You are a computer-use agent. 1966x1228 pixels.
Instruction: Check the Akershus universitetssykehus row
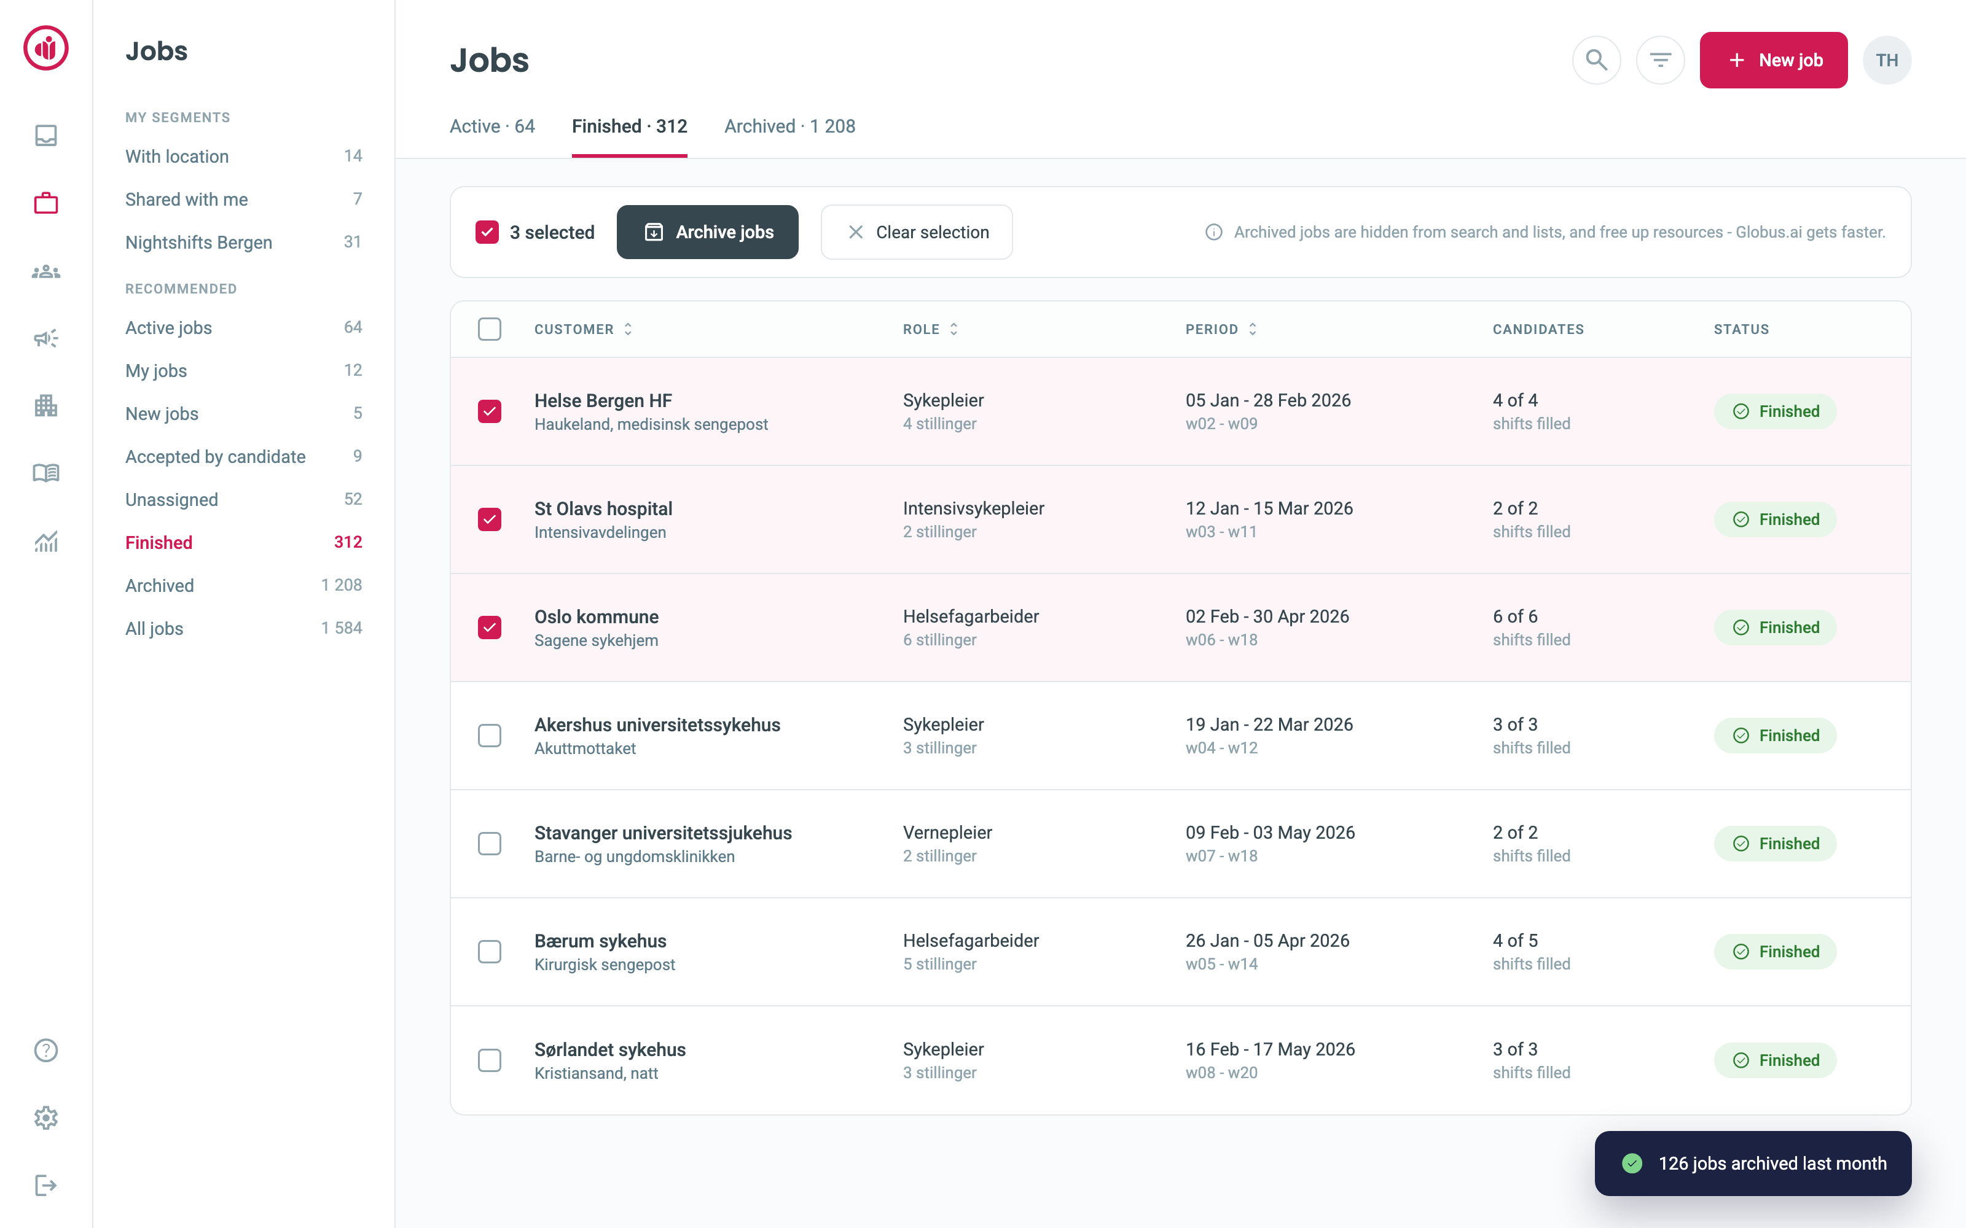[489, 735]
